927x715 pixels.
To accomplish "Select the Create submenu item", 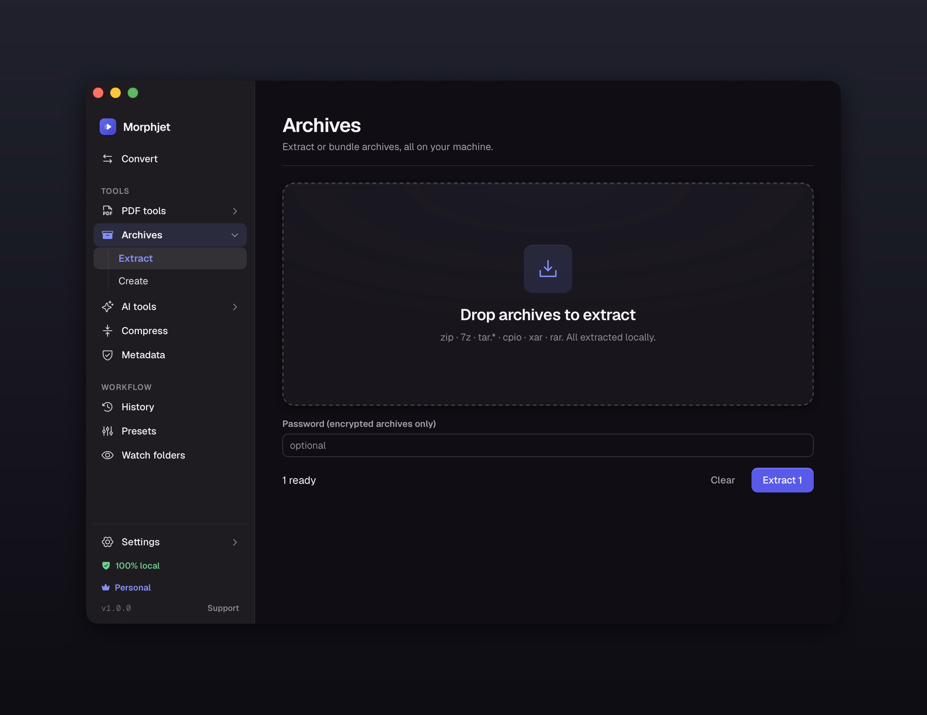I will (170, 281).
